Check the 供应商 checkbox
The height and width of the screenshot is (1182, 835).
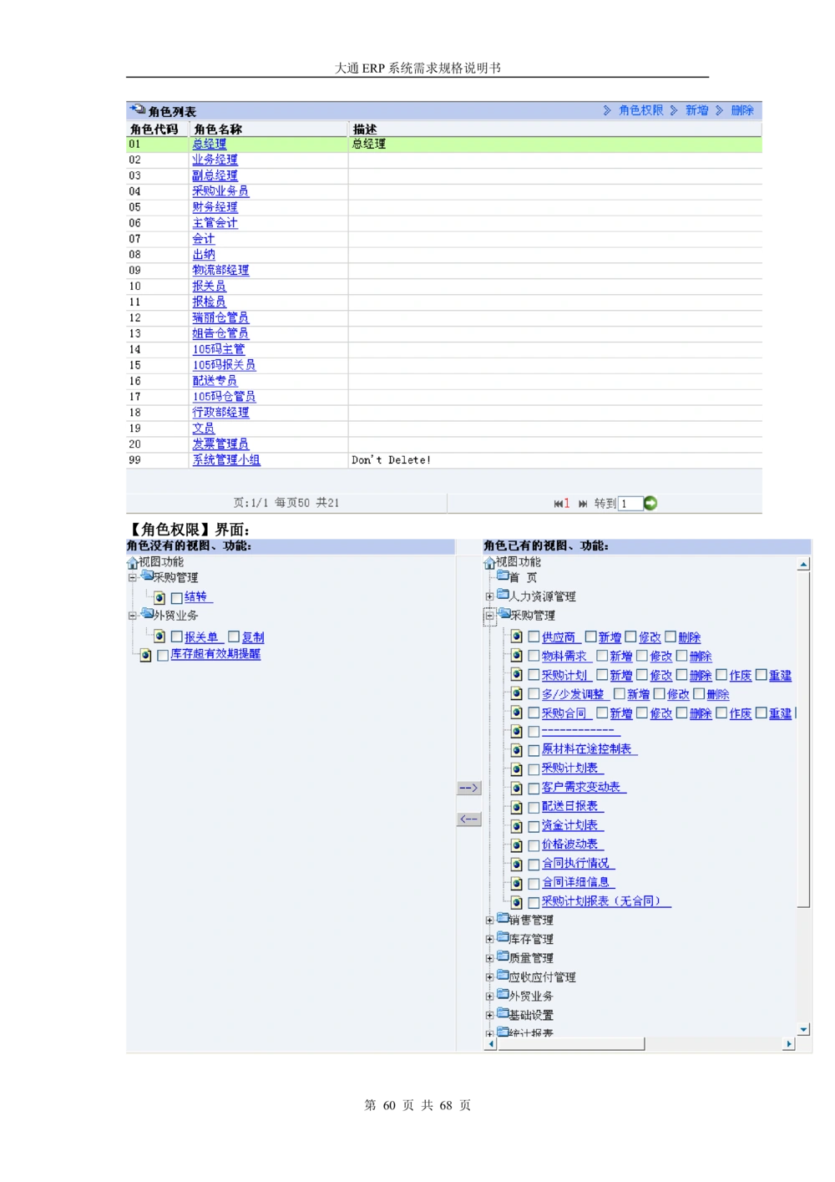point(534,637)
